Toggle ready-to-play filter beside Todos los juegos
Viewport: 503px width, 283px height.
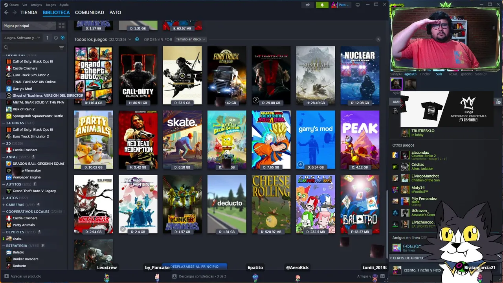(x=137, y=39)
